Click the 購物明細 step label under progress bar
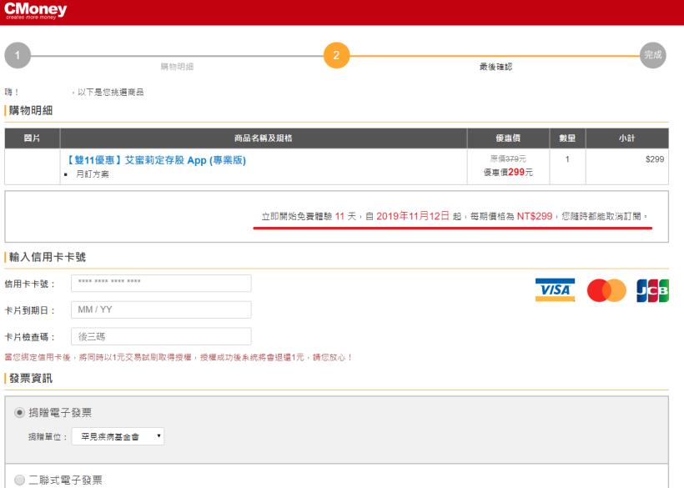The height and width of the screenshot is (488, 684). [x=177, y=67]
